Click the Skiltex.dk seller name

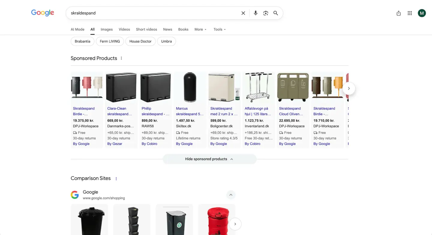pyautogui.click(x=184, y=126)
